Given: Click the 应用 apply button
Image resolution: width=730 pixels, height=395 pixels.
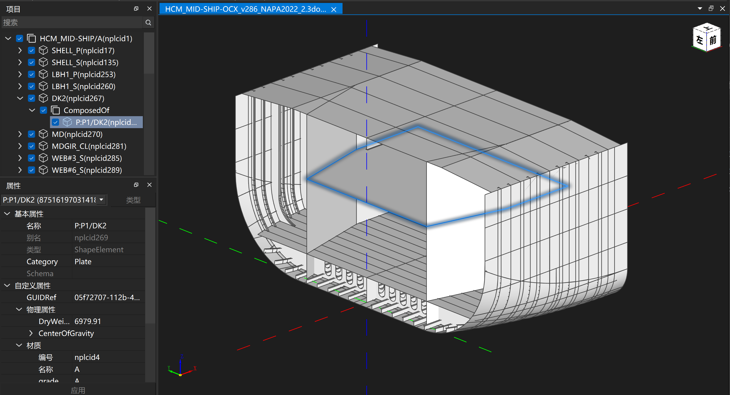Looking at the screenshot, I should 78,390.
